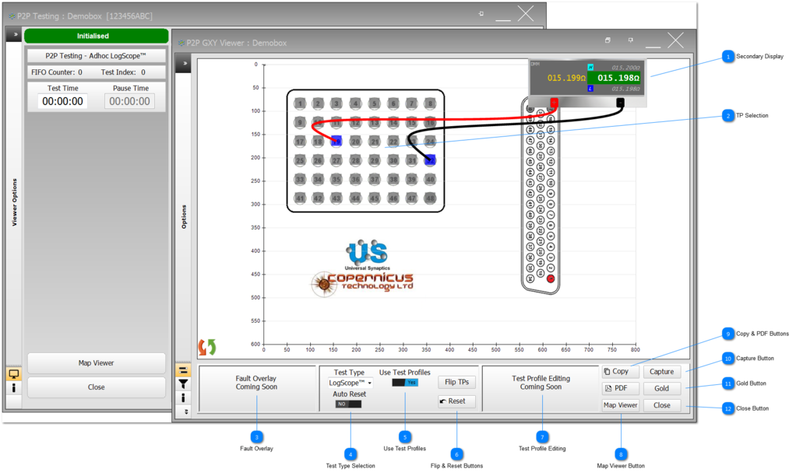
Task: Click the yellow options icon in viewer sidebar
Action: coord(183,370)
